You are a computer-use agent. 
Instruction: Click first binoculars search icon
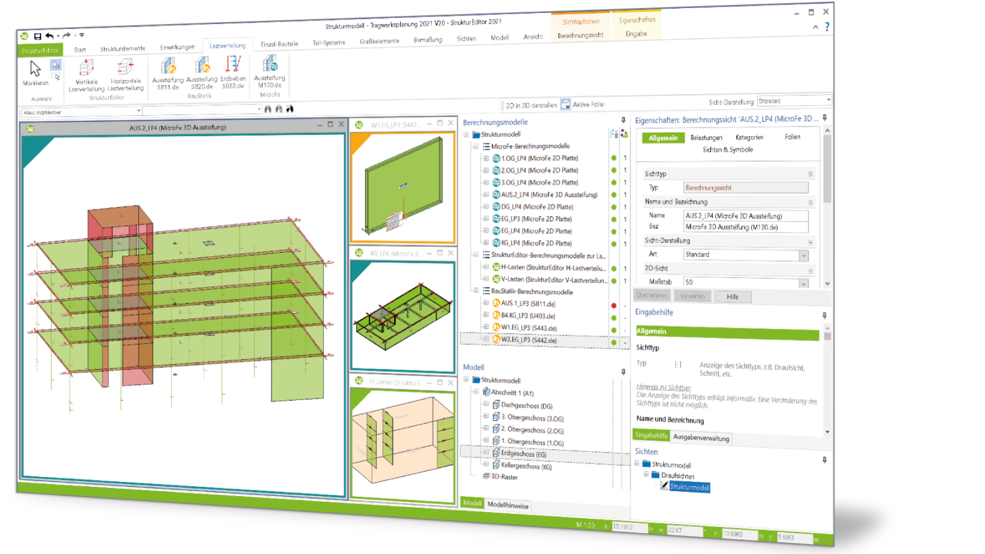(x=268, y=109)
